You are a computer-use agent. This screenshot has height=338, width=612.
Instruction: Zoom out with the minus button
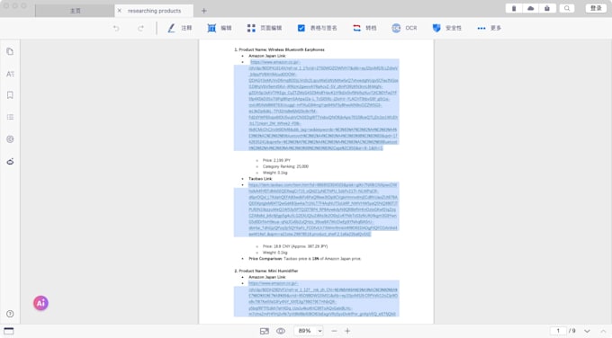pos(334,331)
